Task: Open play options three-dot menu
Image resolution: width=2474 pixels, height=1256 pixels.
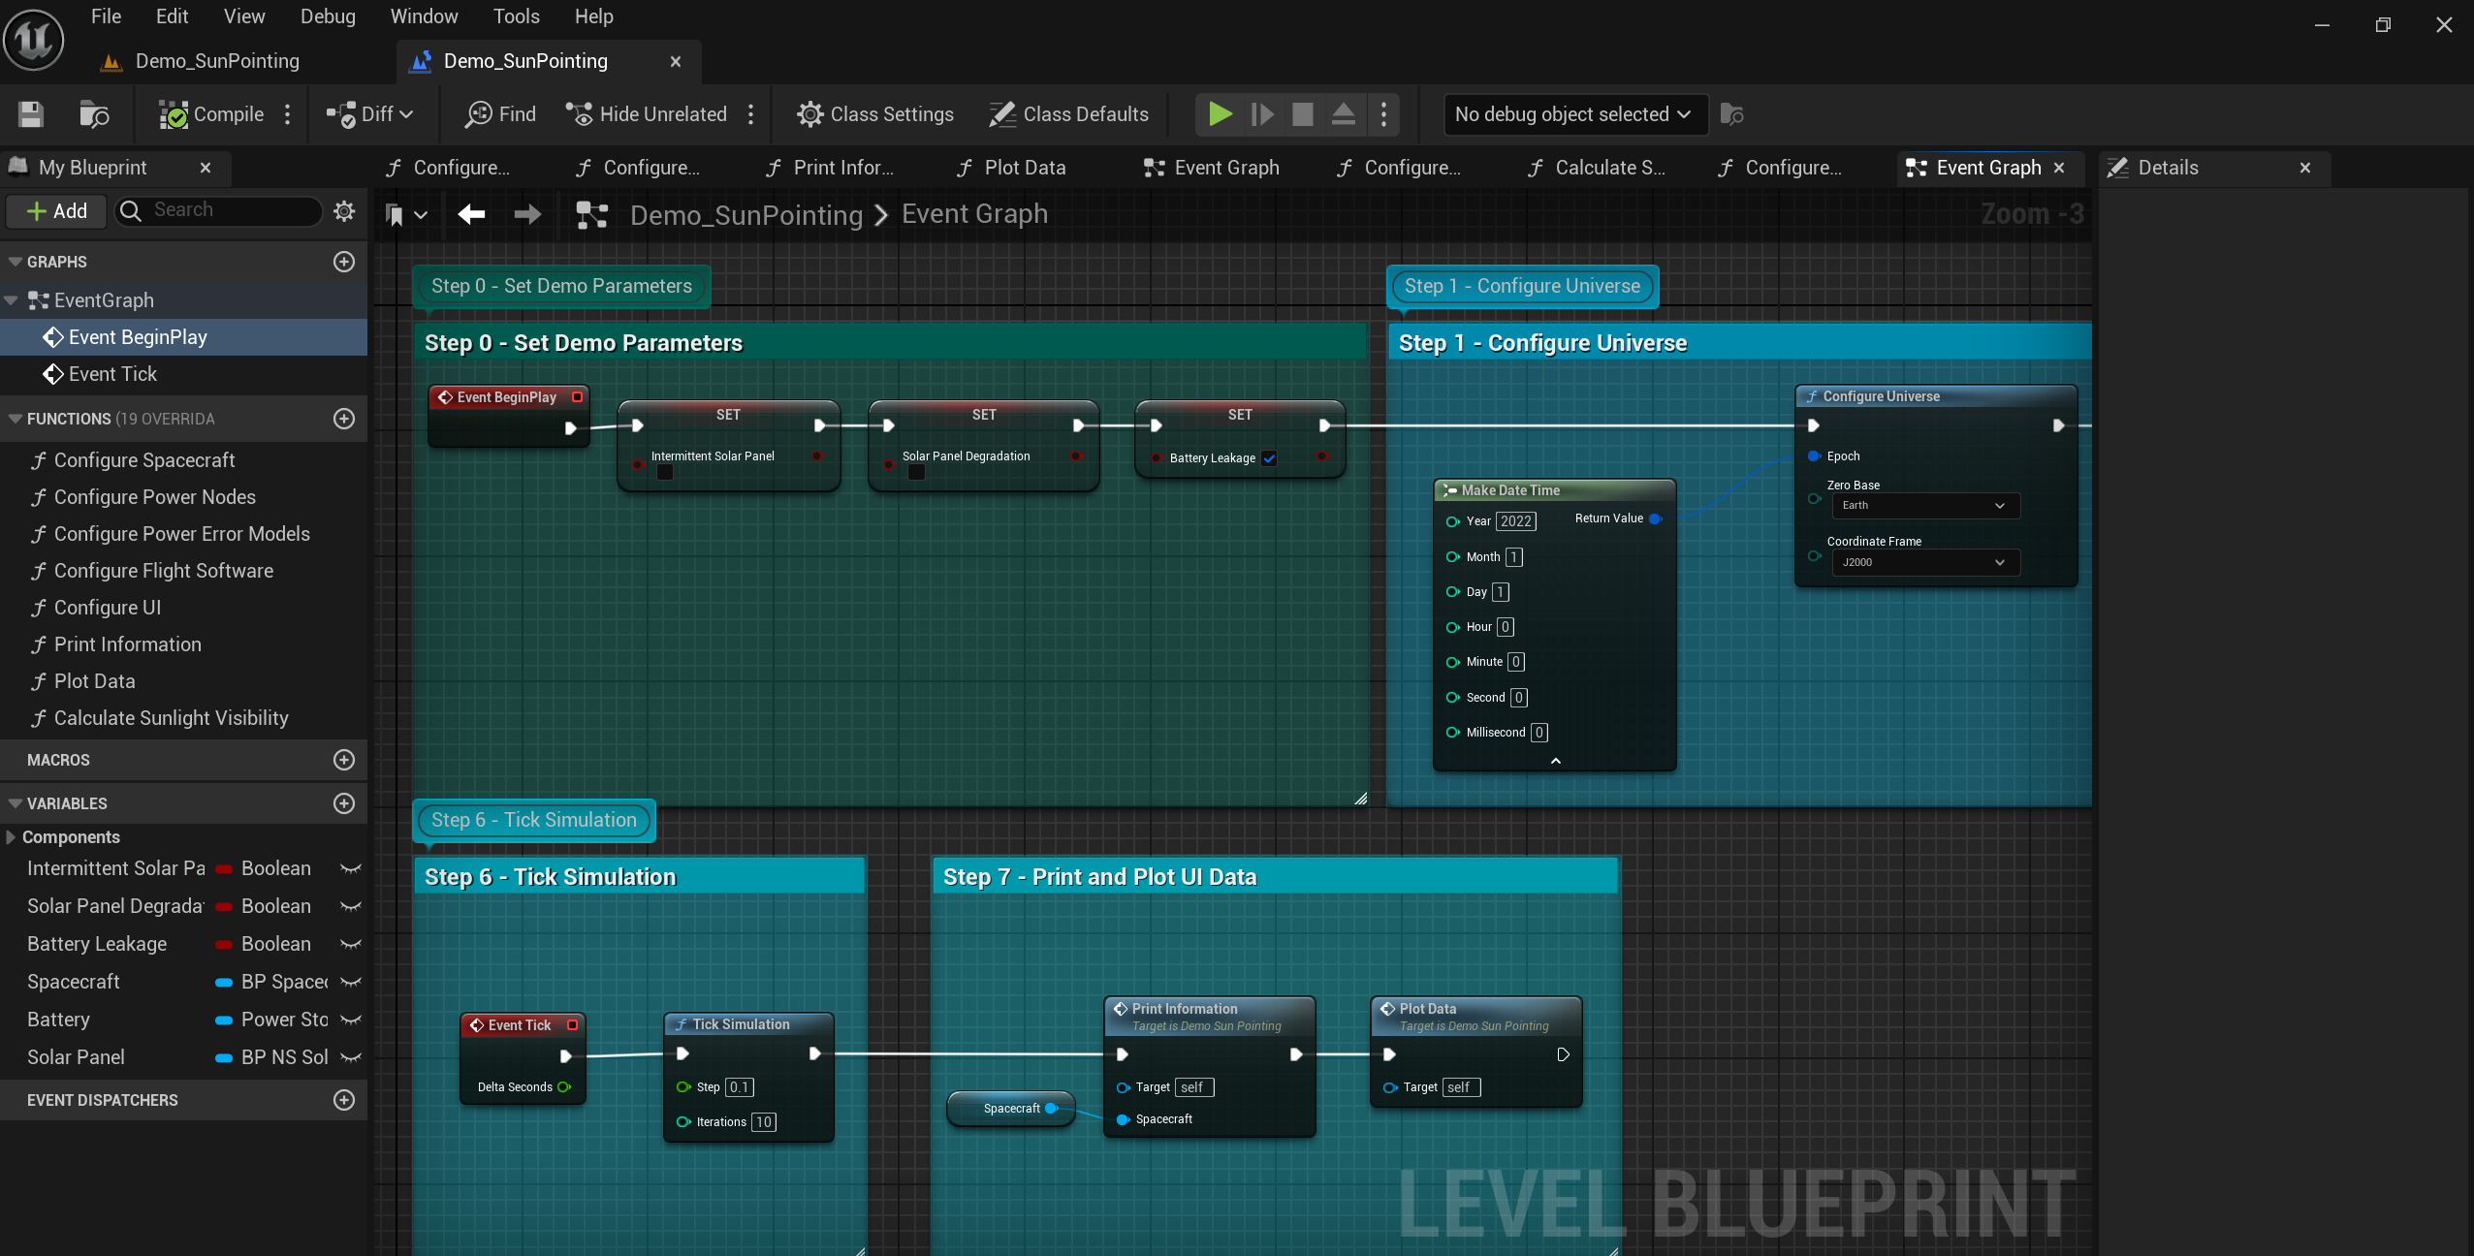Action: (1383, 114)
